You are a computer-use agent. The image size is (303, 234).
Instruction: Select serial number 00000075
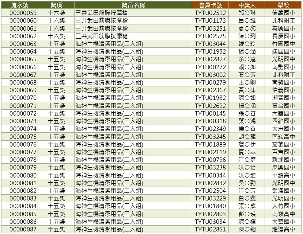(x=23, y=137)
